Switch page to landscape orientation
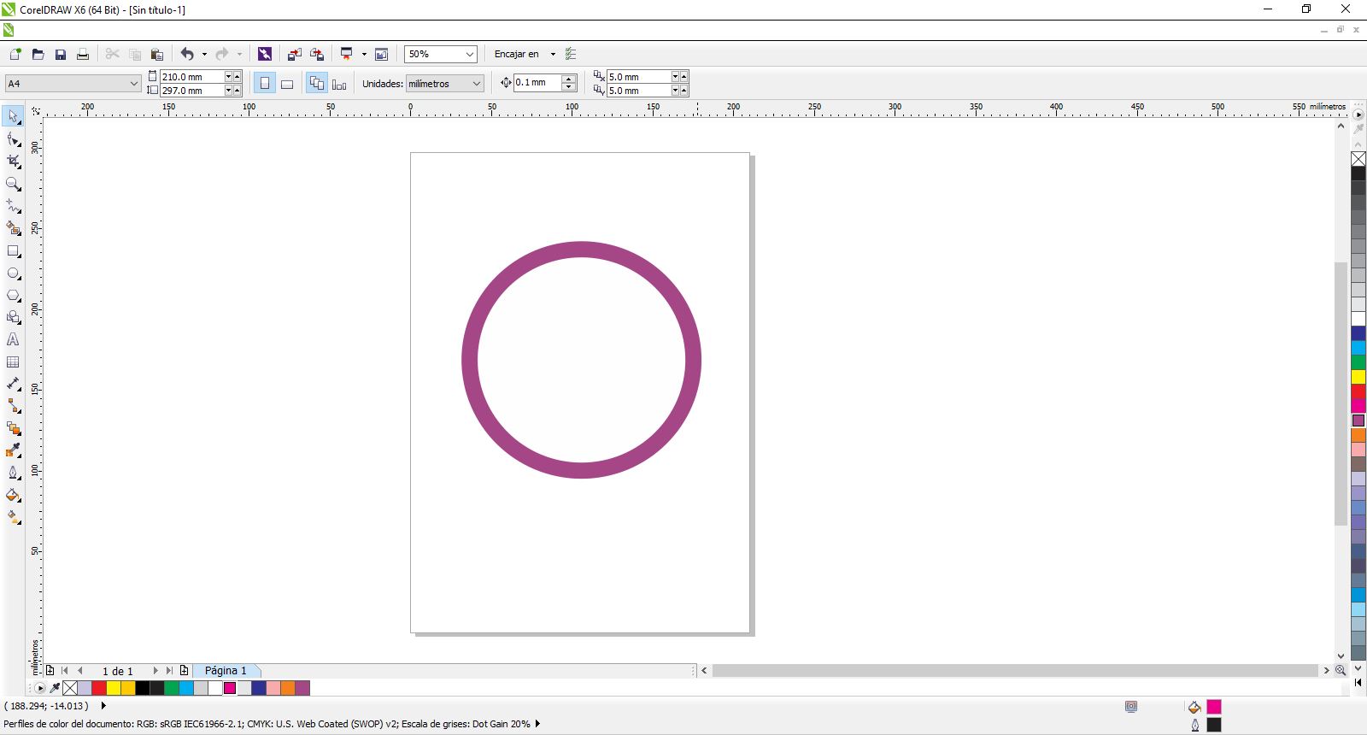 click(x=287, y=84)
